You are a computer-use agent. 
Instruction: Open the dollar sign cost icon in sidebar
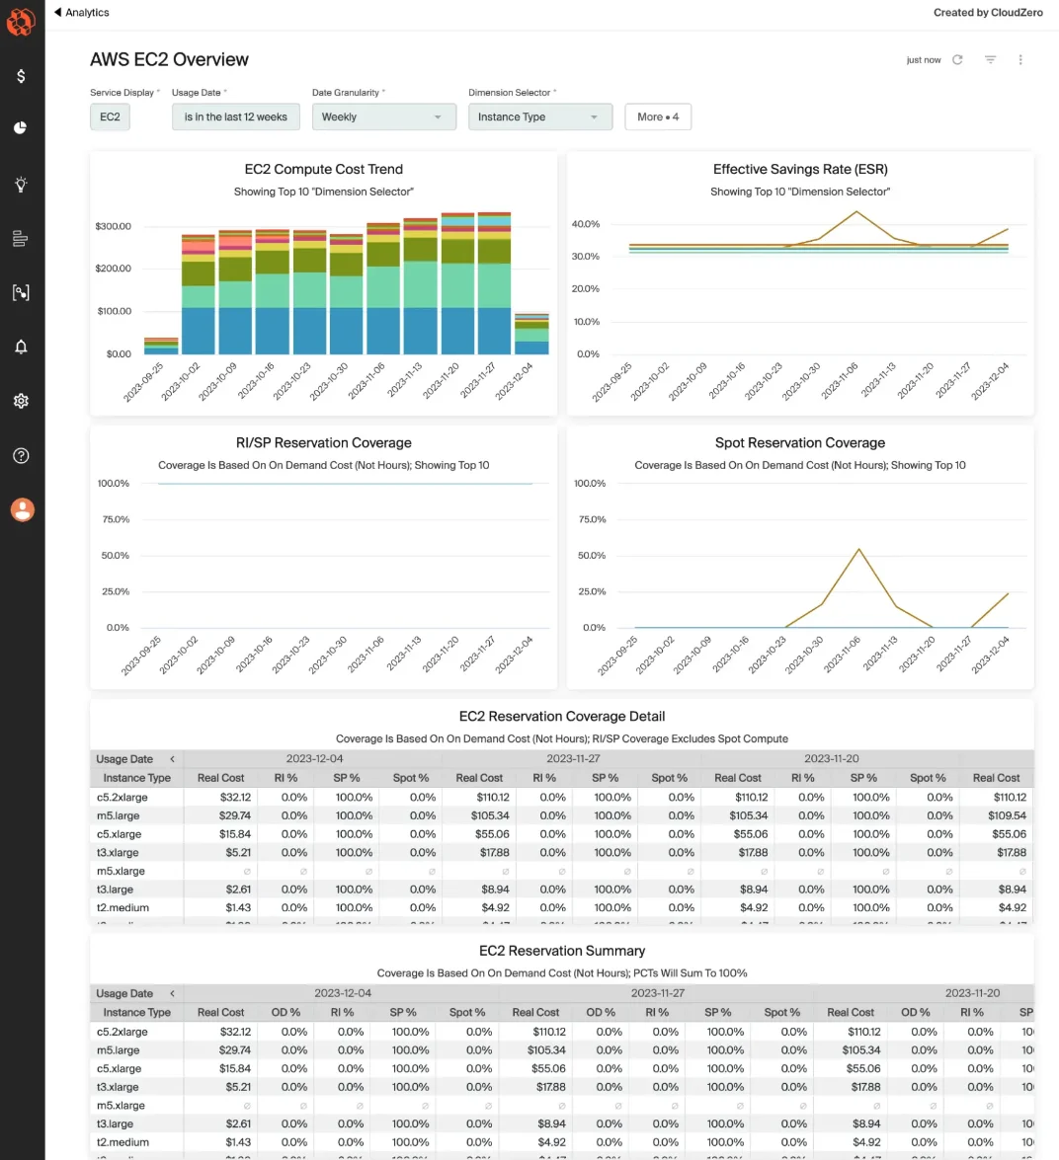tap(21, 76)
